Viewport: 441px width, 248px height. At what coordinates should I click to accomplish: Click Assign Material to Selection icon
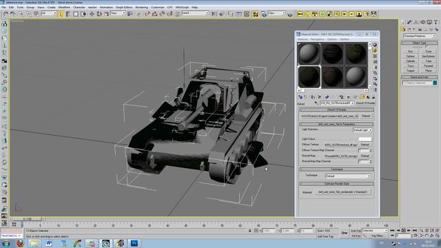point(313,97)
